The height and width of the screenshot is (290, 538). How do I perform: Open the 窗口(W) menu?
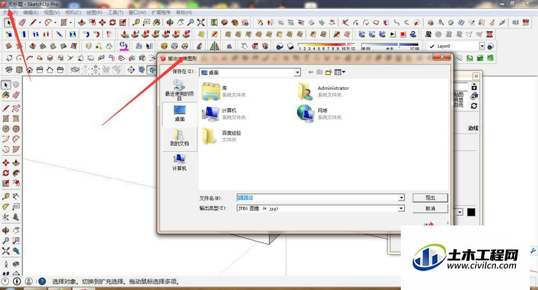point(137,12)
